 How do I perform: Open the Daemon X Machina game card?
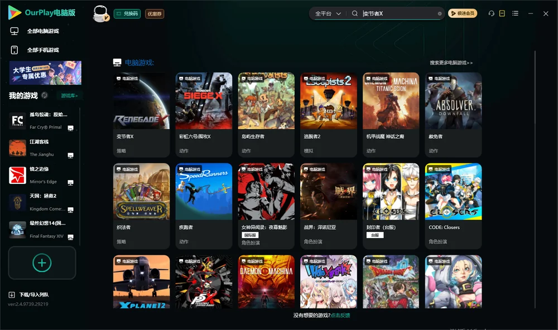266,282
